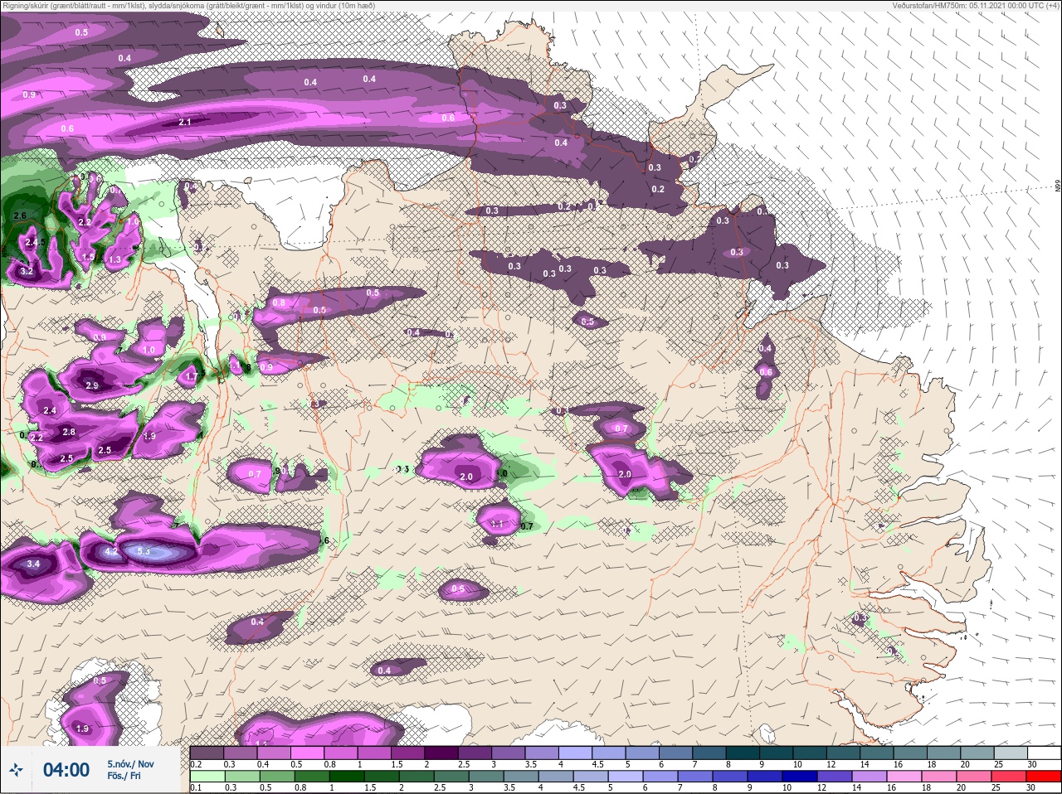Click the 3.4 precipitation value on the map

coord(33,564)
